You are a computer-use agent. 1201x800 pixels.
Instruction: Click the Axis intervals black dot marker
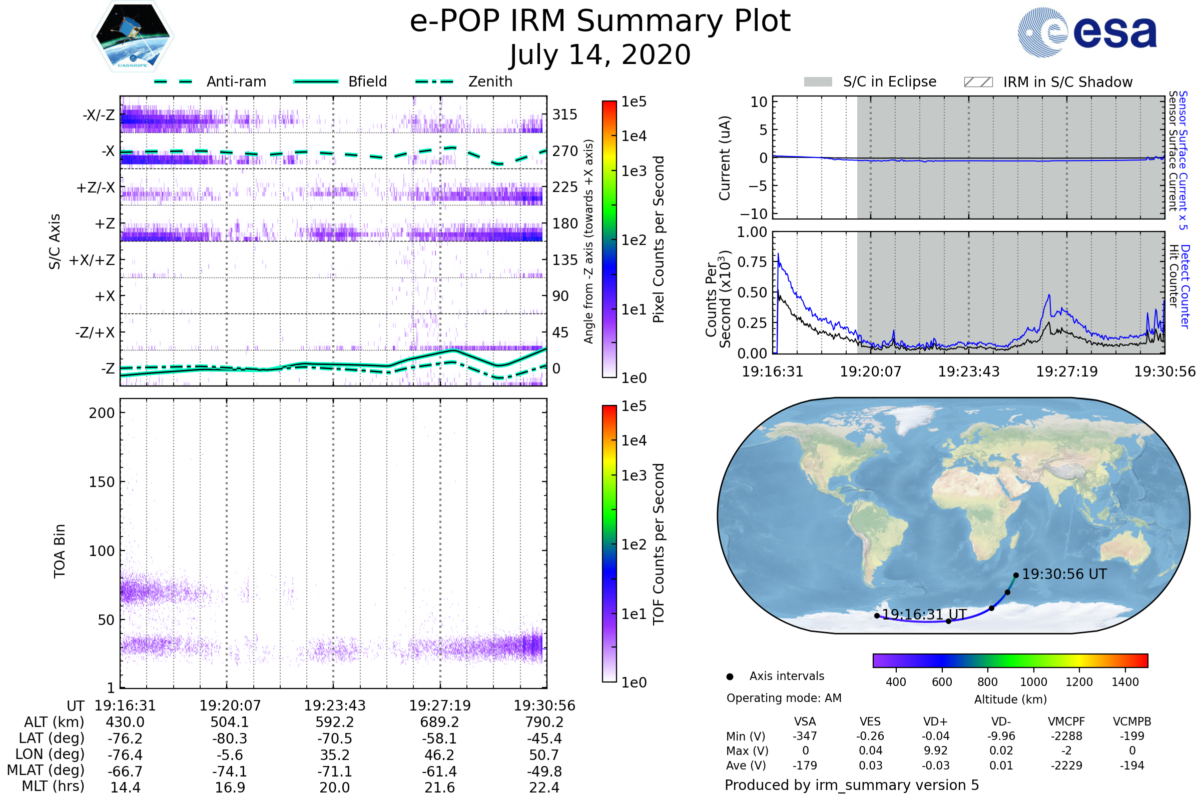pyautogui.click(x=730, y=676)
